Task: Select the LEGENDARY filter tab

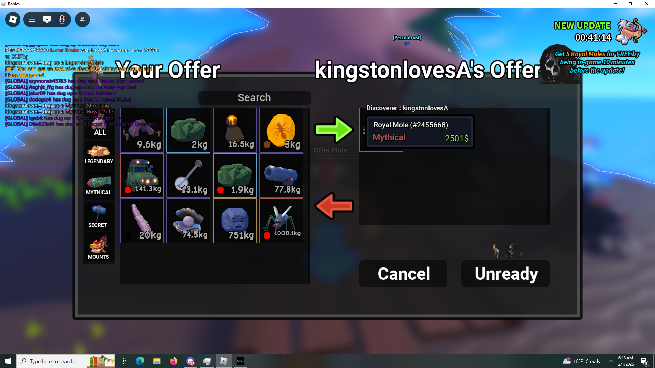Action: pos(99,154)
